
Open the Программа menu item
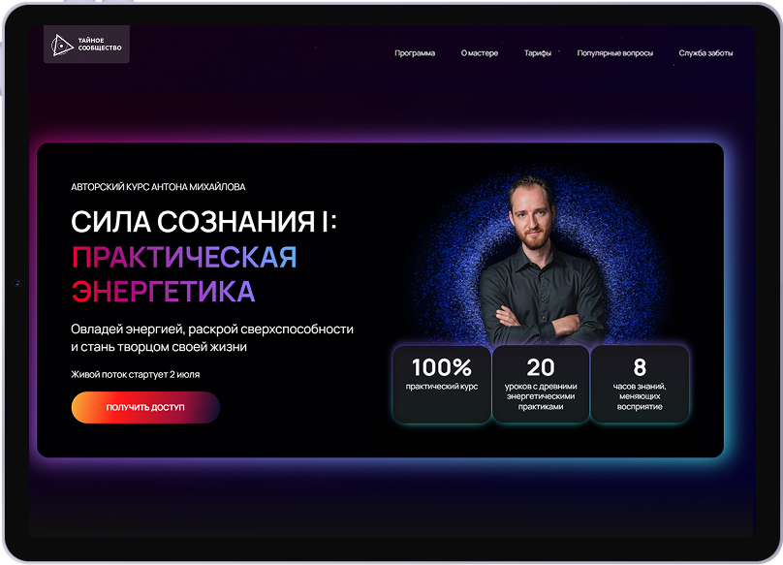[415, 53]
